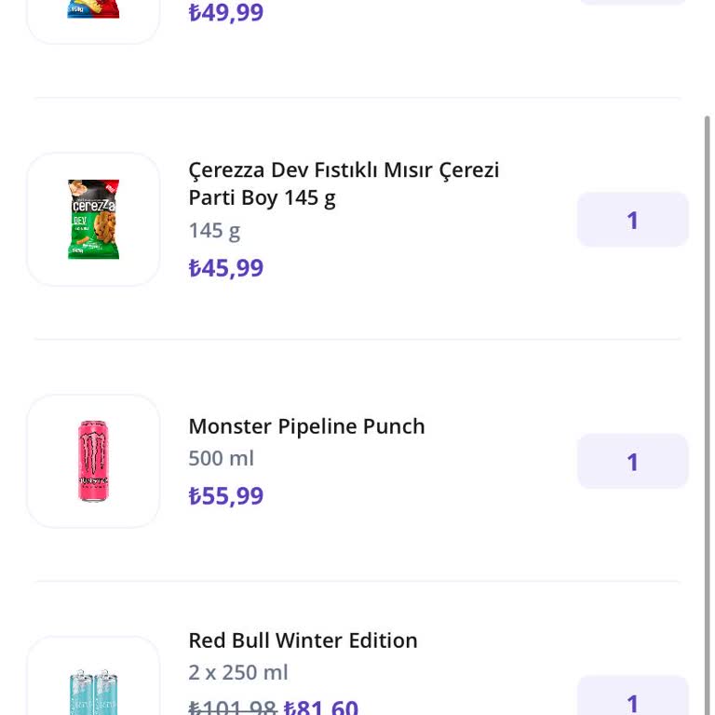
Task: Change the quantity for Çerezza Parti Boy
Action: click(x=632, y=220)
